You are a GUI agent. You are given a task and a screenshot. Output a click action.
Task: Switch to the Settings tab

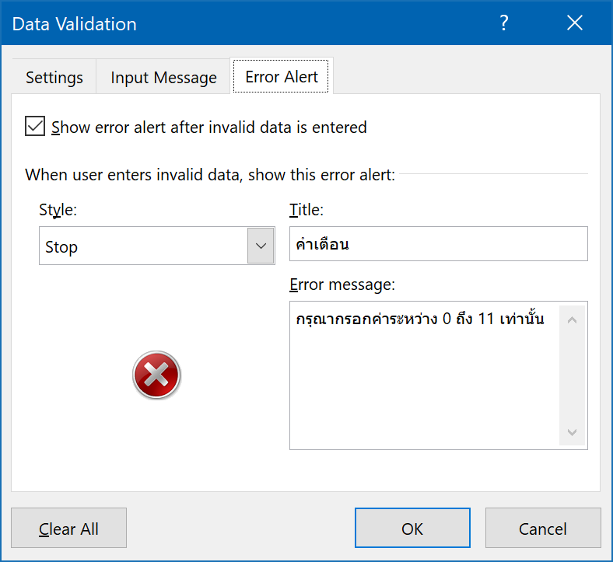(54, 77)
